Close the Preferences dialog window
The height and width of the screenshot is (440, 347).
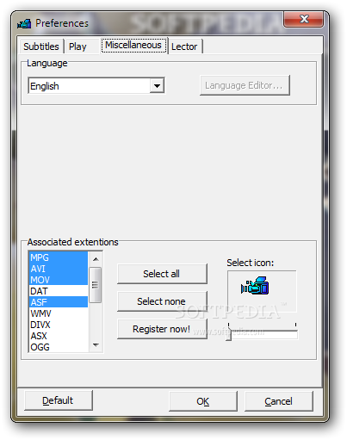click(304, 19)
